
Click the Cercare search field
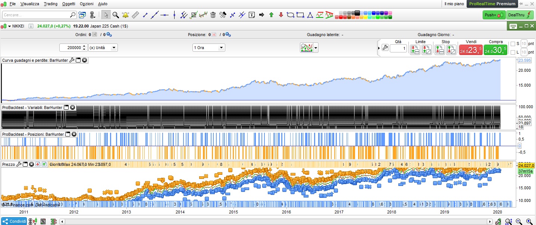[36, 15]
